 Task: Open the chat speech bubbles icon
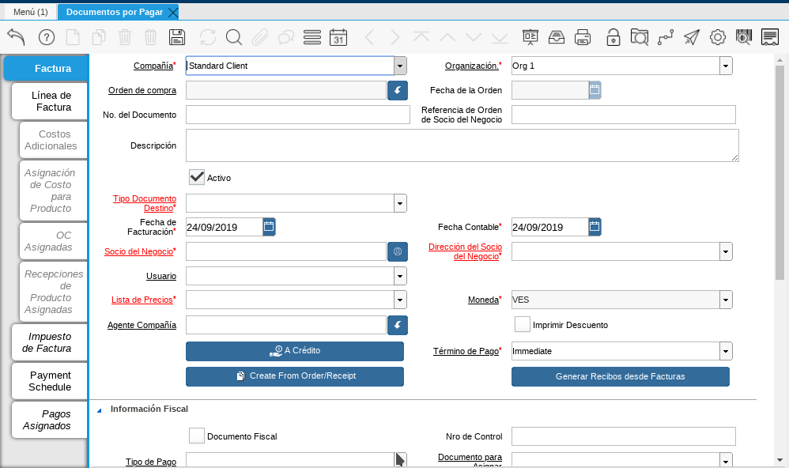click(286, 37)
